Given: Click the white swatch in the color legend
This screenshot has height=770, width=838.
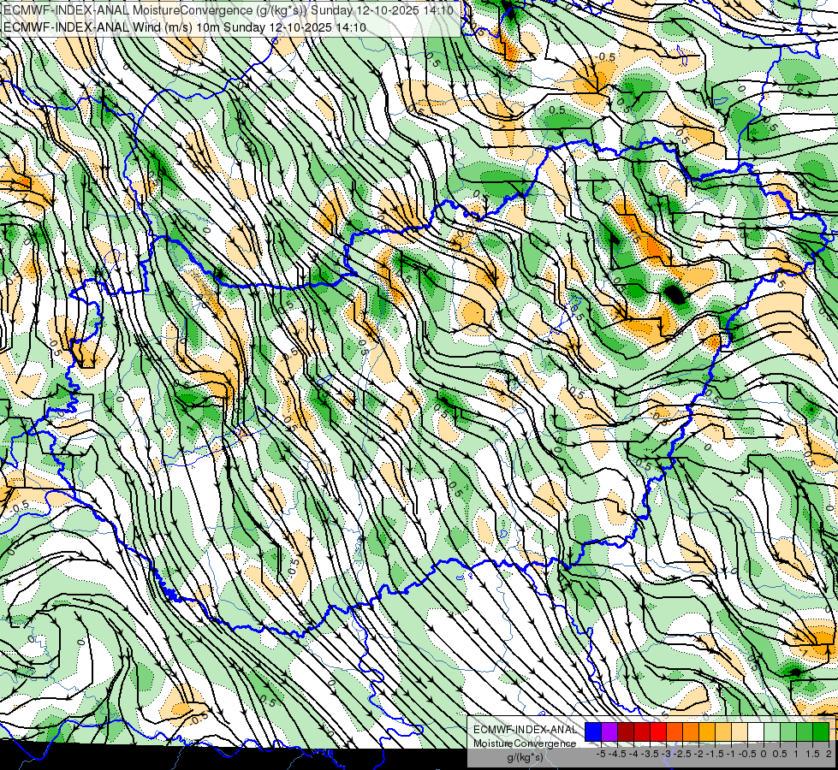Looking at the screenshot, I should [x=756, y=731].
